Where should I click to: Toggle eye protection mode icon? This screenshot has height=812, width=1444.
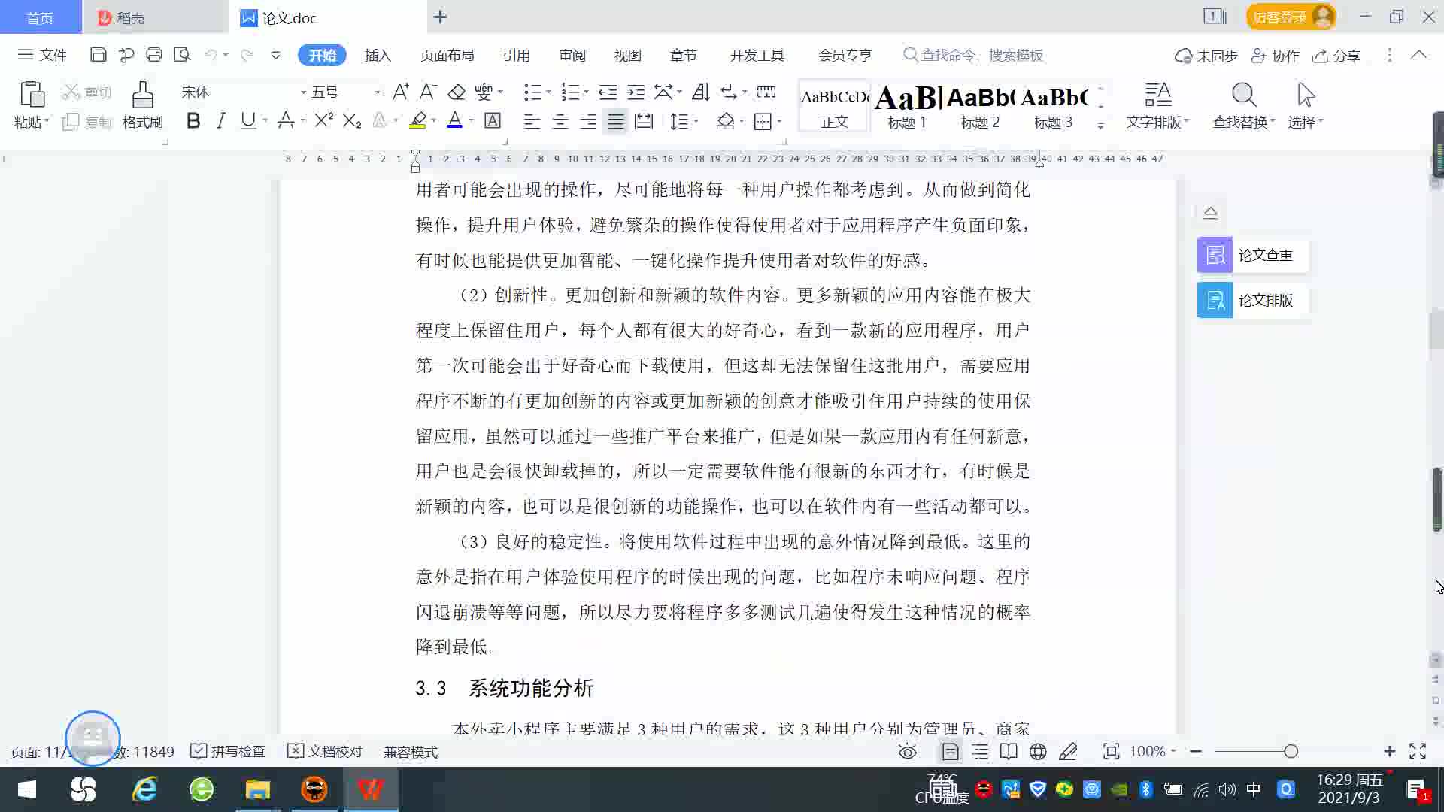click(x=908, y=752)
